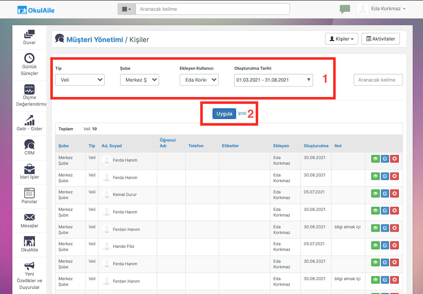The height and width of the screenshot is (294, 423).
Task: Focus the top bar Aranacak kelime search field
Action: click(213, 9)
